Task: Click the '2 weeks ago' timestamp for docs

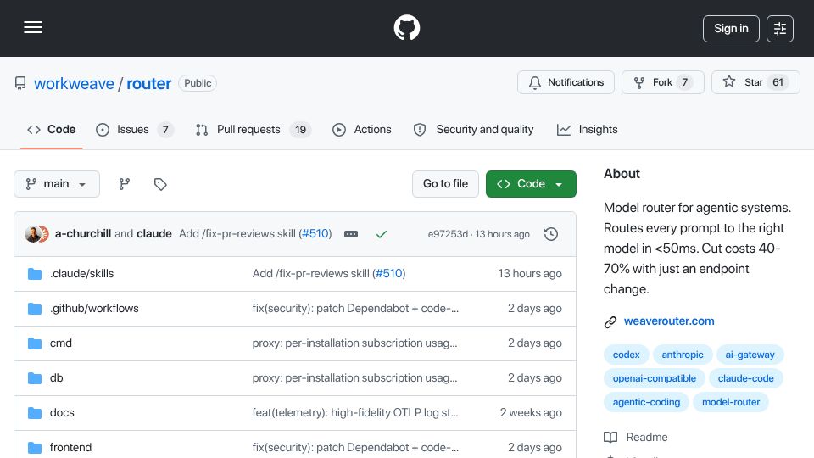Action: 531,413
